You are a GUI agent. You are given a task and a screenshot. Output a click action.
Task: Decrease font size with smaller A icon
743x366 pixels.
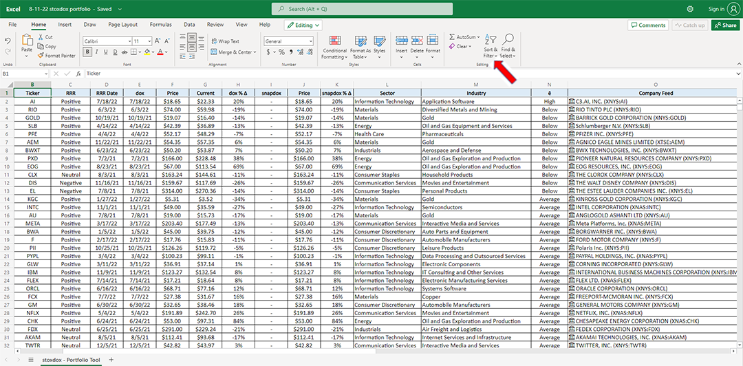click(x=168, y=41)
